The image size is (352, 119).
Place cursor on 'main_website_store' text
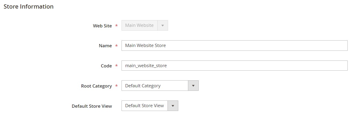point(146,66)
